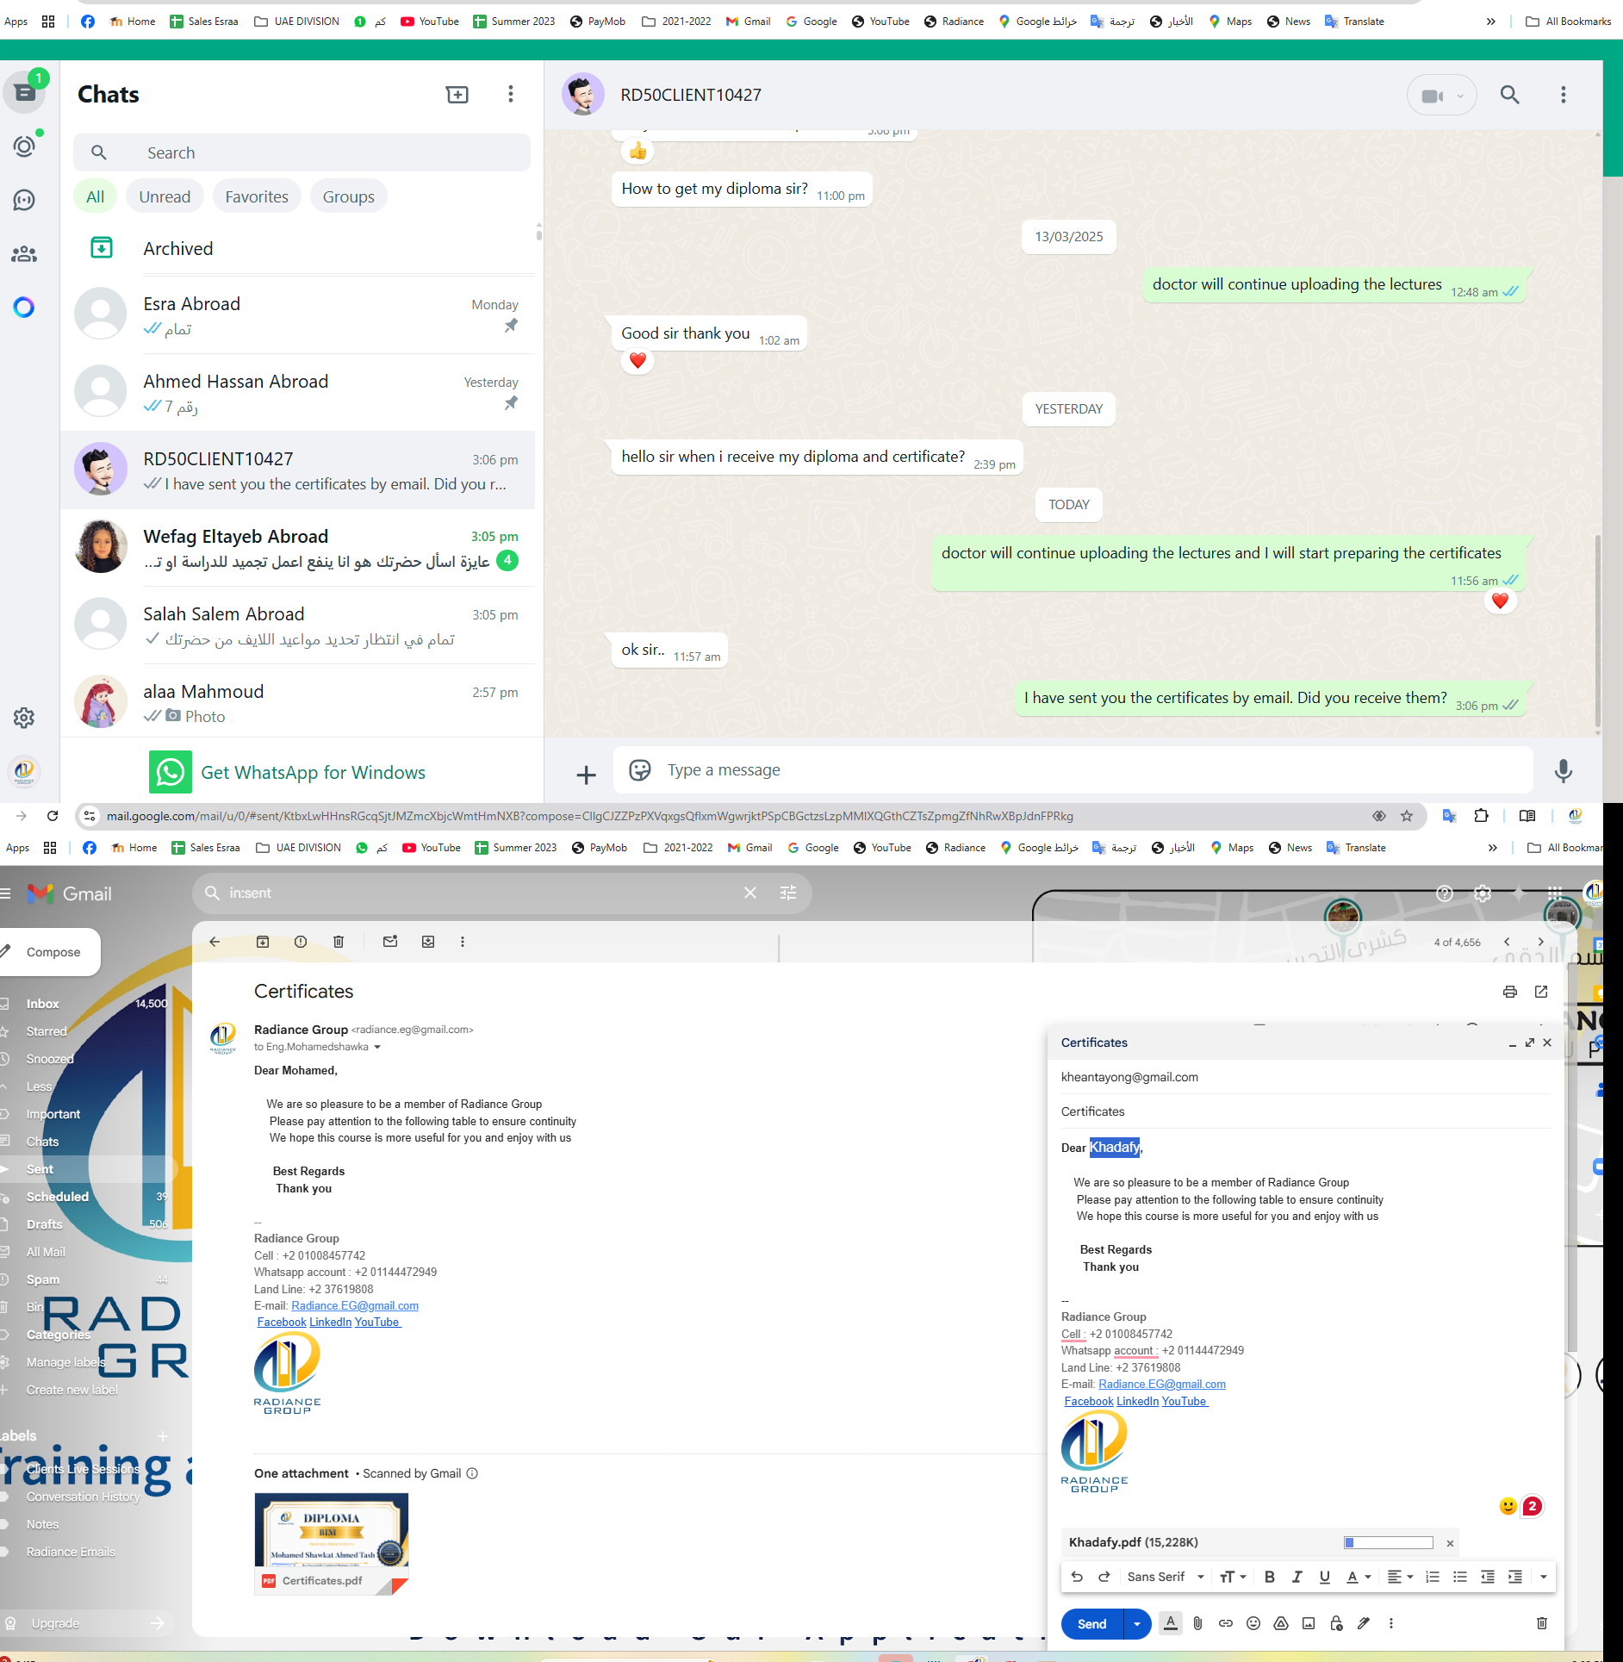
Task: Select the Favorites chat filter
Action: coord(257,196)
